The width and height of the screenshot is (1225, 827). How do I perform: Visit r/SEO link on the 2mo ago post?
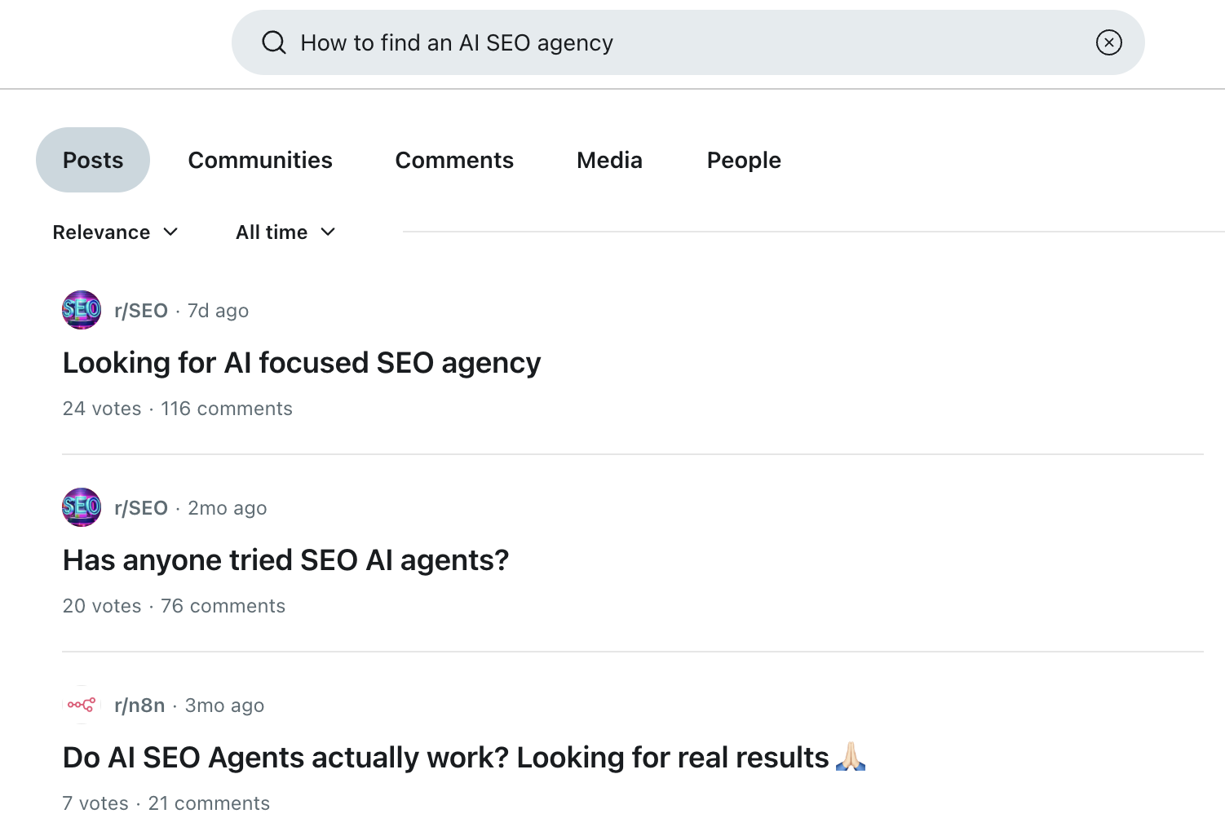click(141, 508)
